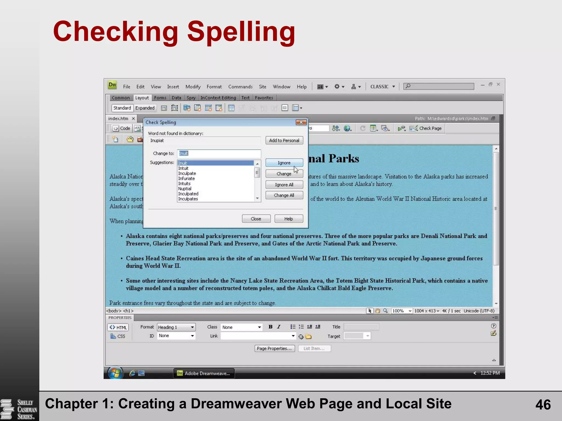This screenshot has height=421, width=562.
Task: Open the 1004 x 413 window size dropdown
Action: click(427, 311)
